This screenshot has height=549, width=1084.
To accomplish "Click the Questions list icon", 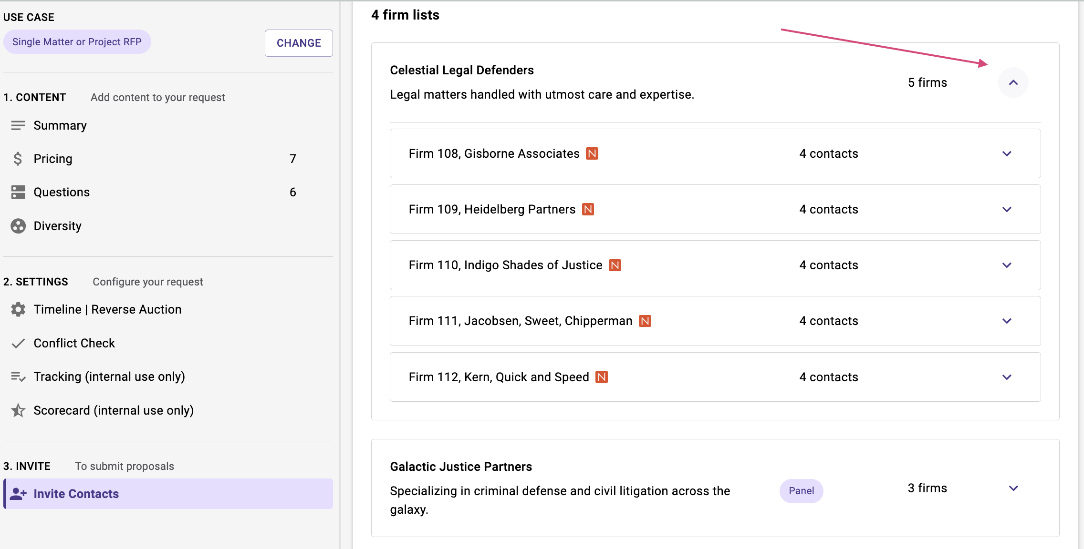I will (x=18, y=192).
